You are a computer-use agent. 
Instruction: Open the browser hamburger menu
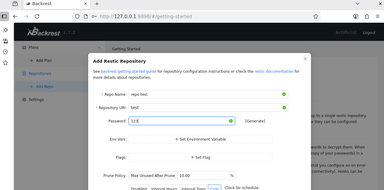click(378, 16)
